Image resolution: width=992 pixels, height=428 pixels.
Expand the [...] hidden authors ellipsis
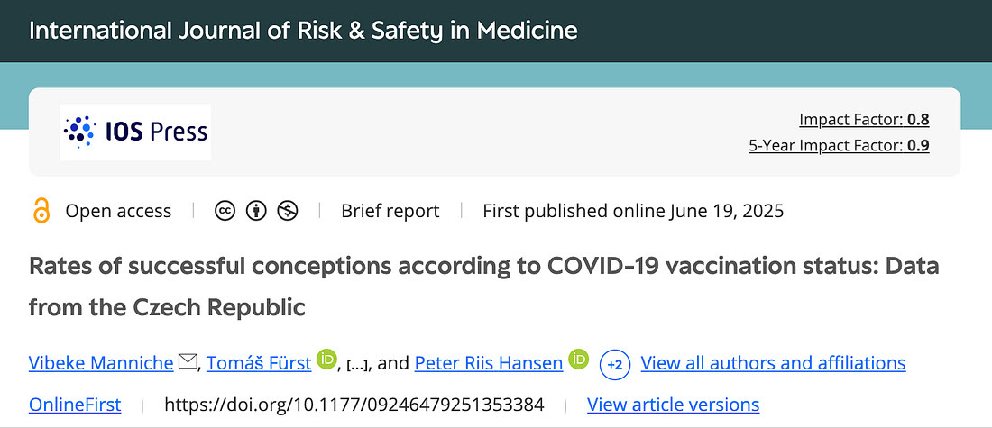point(358,365)
